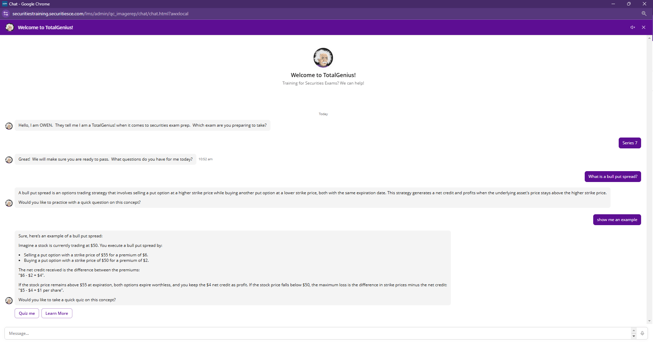The height and width of the screenshot is (345, 653).
Task: Click the Chrome zoom magnifier icon
Action: coord(644,14)
